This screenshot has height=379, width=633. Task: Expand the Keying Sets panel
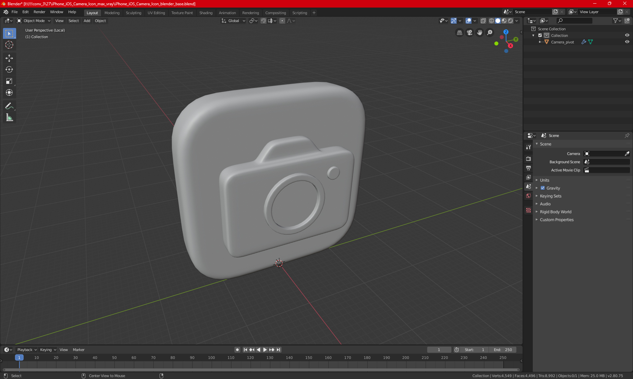550,196
